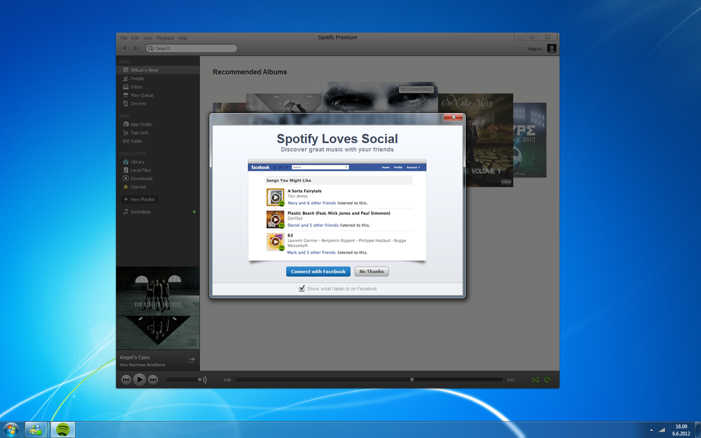Close the Spotify Loves Social dialog
701x438 pixels.
pyautogui.click(x=453, y=117)
